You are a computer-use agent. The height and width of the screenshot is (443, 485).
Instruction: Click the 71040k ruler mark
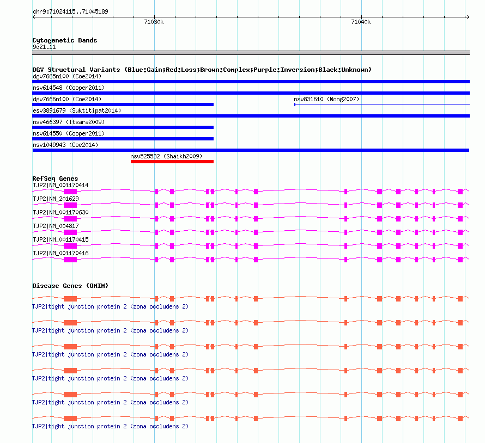coord(361,22)
